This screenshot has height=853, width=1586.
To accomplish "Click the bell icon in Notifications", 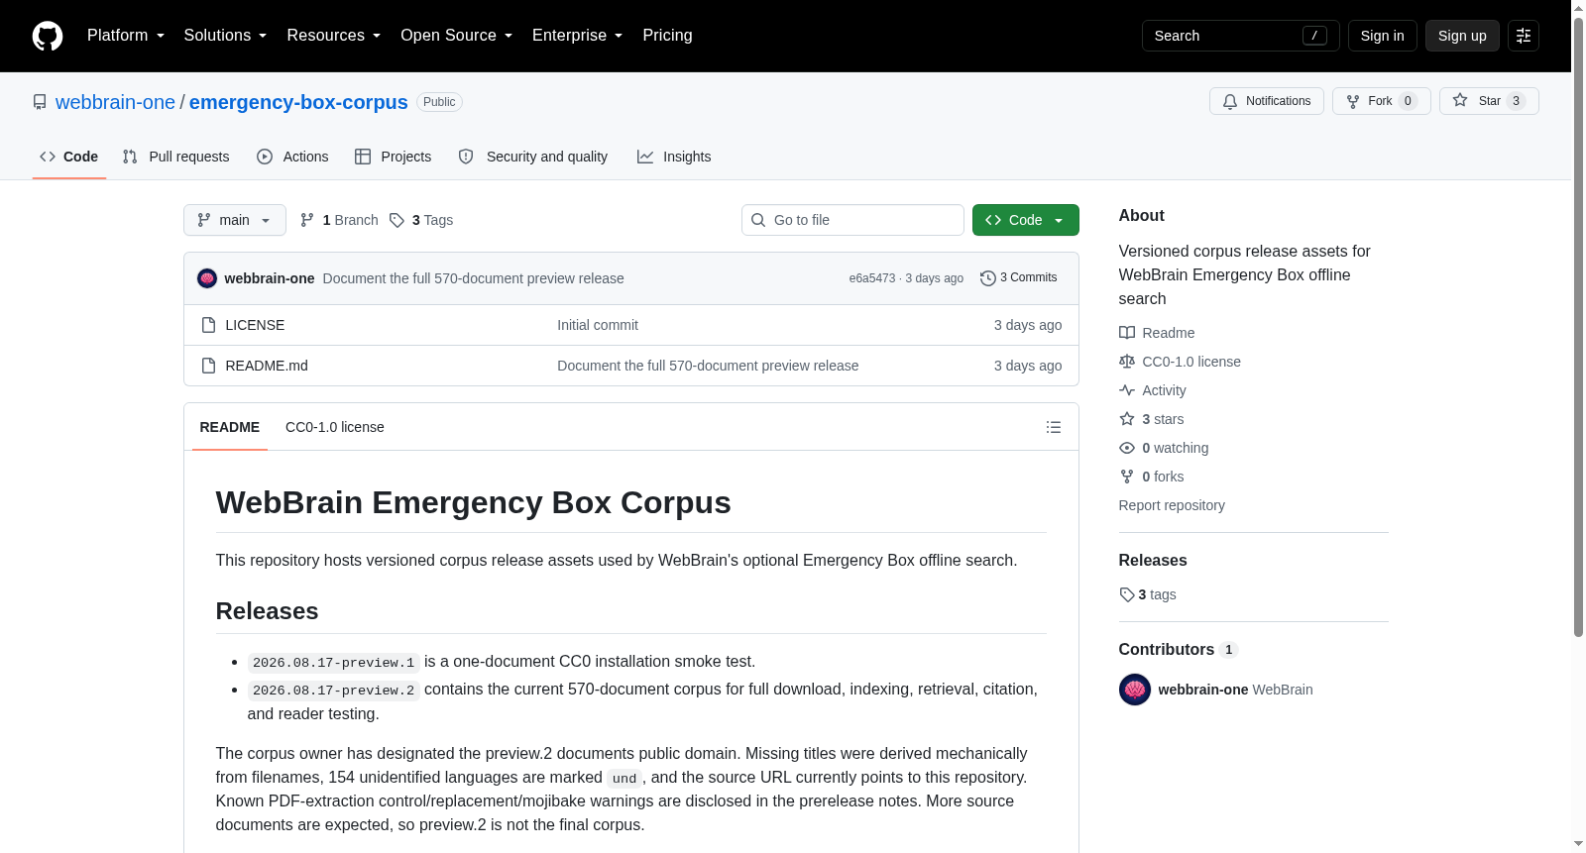I will pos(1230,101).
